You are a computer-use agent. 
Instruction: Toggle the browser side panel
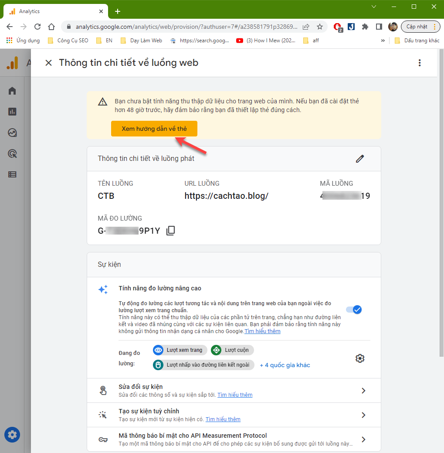379,27
